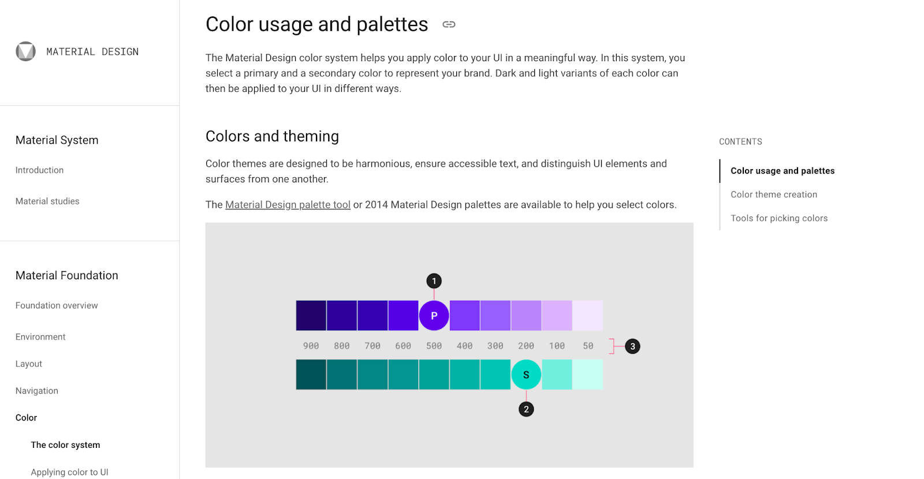This screenshot has height=479, width=924.
Task: Expand the Layout nav section
Action: tap(29, 364)
